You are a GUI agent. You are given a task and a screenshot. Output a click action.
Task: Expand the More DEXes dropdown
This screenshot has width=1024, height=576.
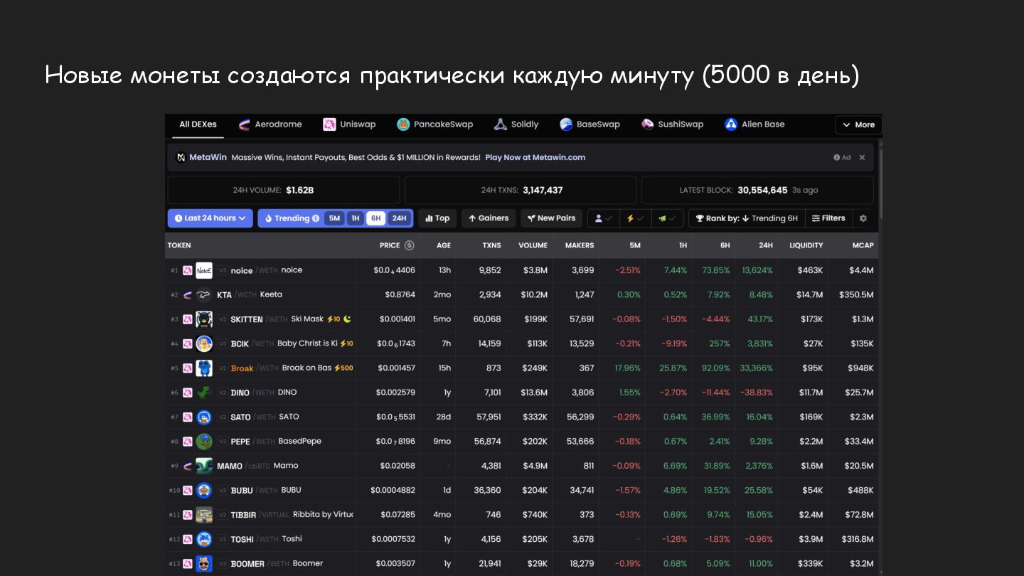pyautogui.click(x=858, y=124)
